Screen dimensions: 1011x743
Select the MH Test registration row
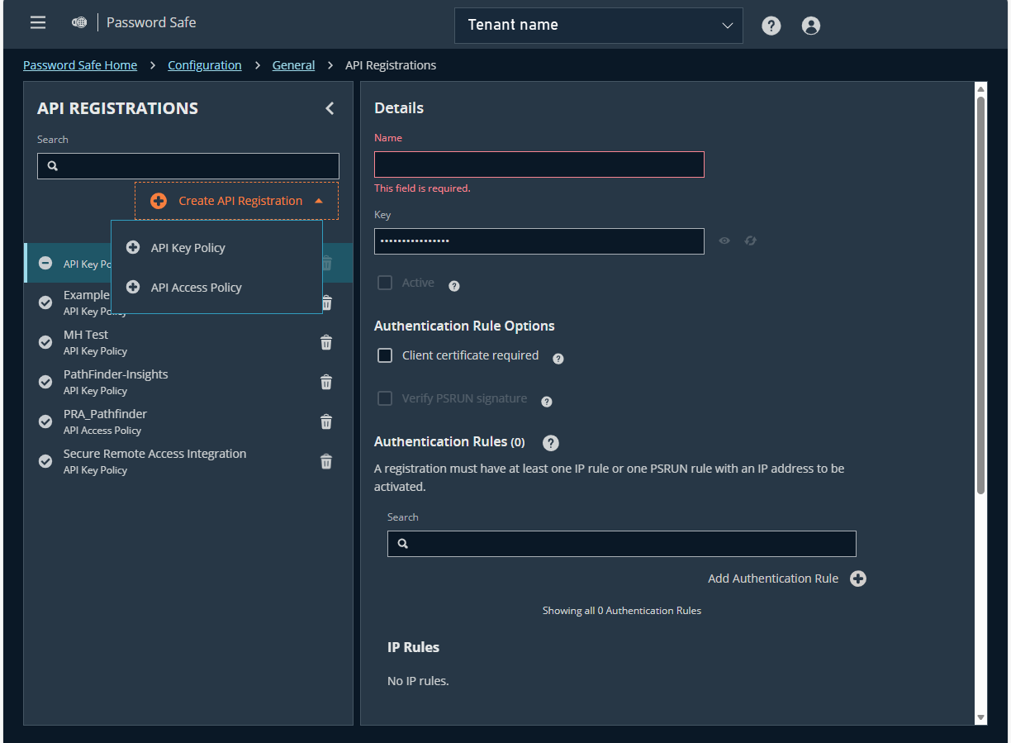click(188, 342)
